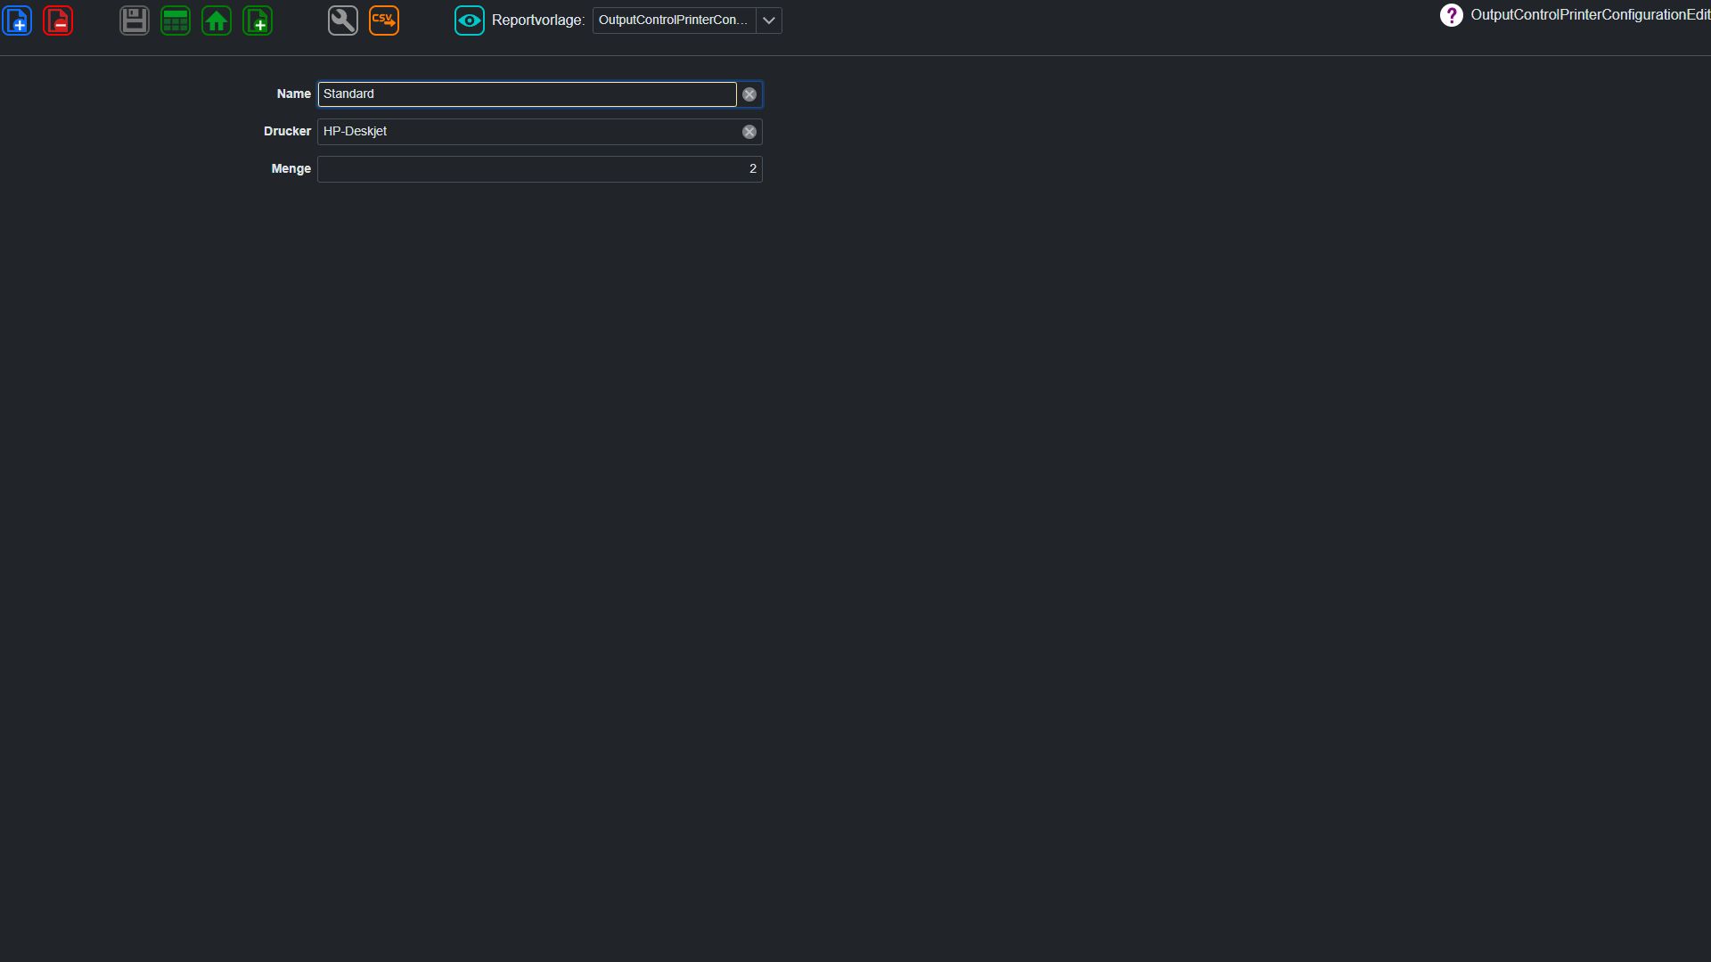Screen dimensions: 1711x962
Task: Open help via question mark icon
Action: pyautogui.click(x=1451, y=15)
